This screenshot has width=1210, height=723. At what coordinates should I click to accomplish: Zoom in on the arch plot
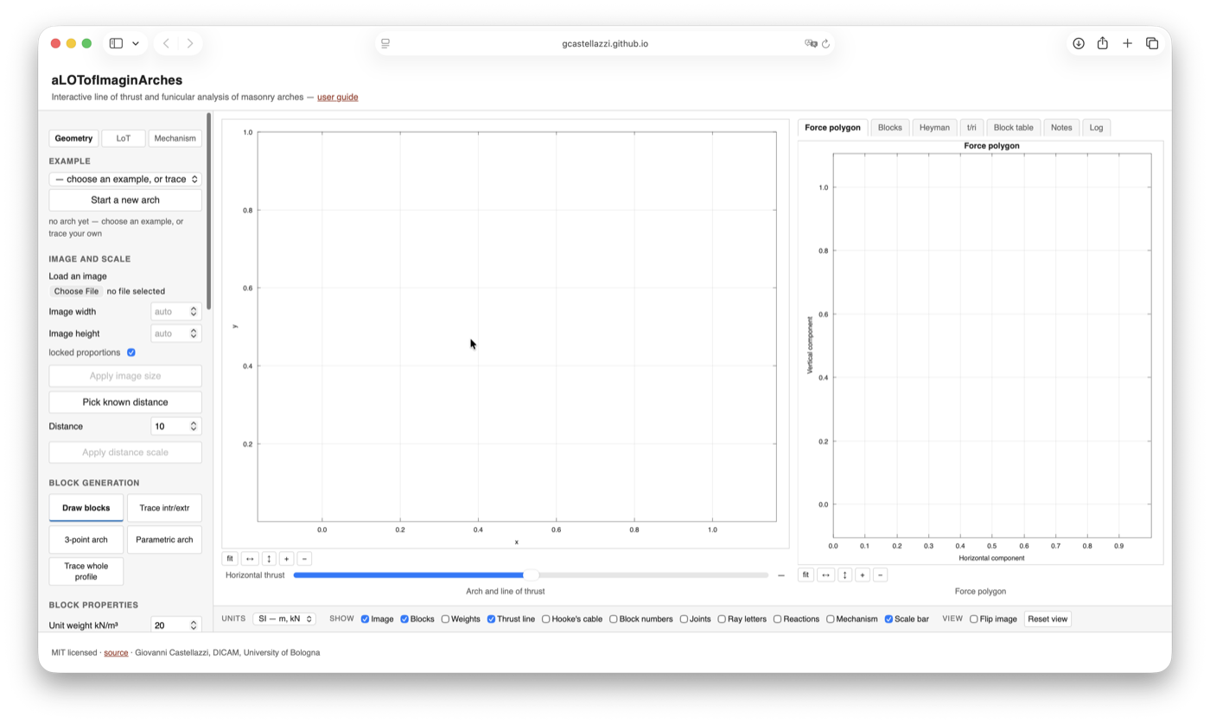point(286,559)
